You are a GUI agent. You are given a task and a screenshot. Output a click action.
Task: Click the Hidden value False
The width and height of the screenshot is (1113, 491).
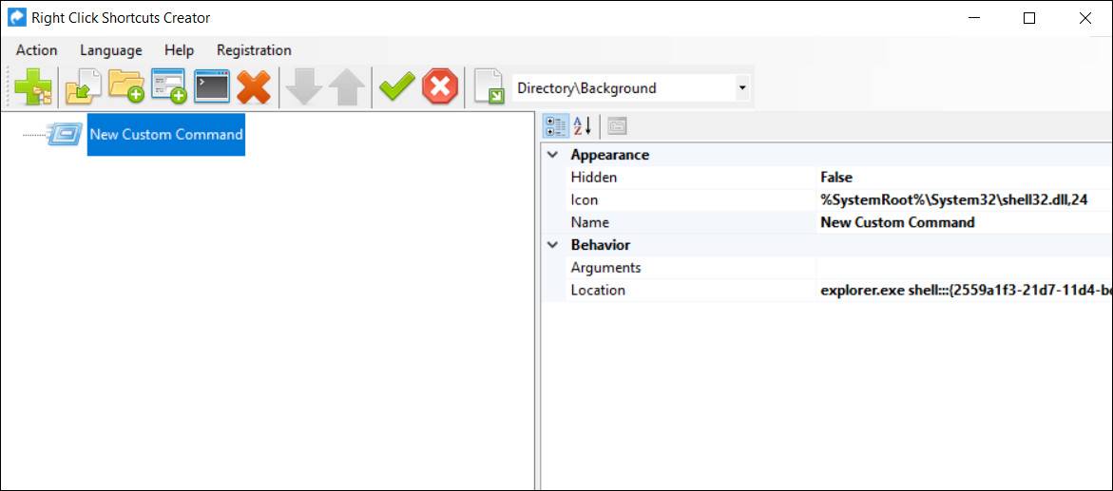click(x=836, y=178)
